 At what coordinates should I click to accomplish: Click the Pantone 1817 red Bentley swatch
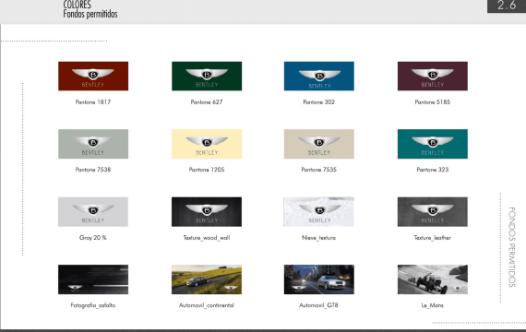pyautogui.click(x=93, y=77)
